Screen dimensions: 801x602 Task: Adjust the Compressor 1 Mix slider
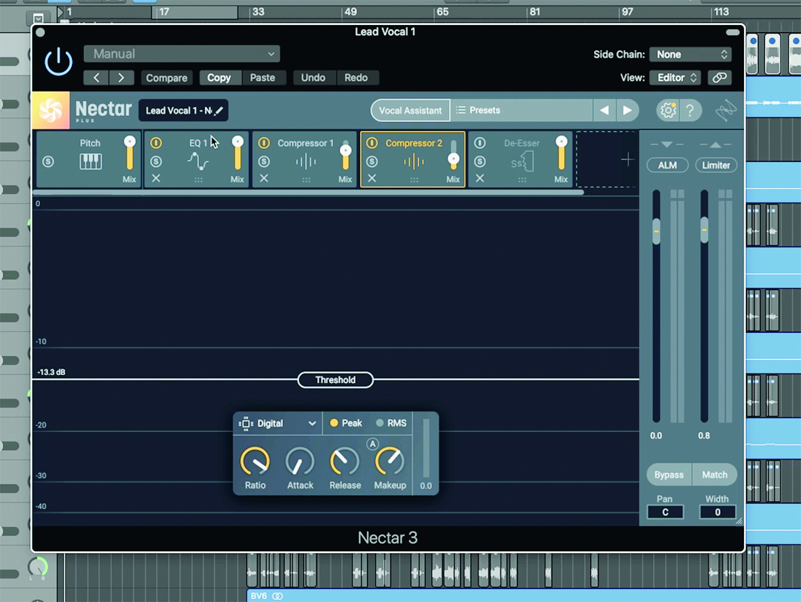pyautogui.click(x=345, y=154)
